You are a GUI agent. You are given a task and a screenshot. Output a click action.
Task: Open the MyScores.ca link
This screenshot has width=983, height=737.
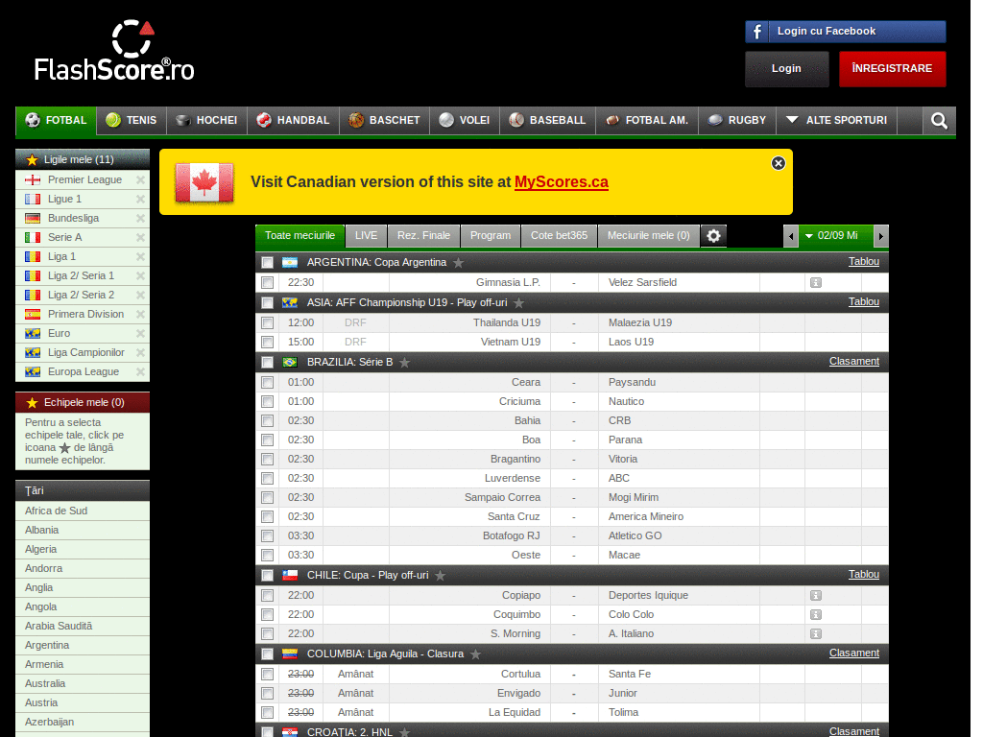(x=562, y=181)
